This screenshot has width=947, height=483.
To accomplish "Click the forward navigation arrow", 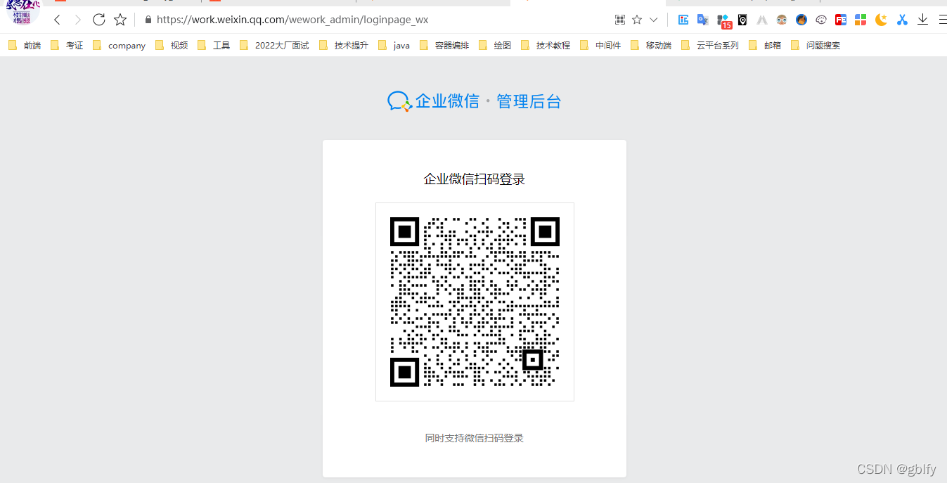I will 77,20.
